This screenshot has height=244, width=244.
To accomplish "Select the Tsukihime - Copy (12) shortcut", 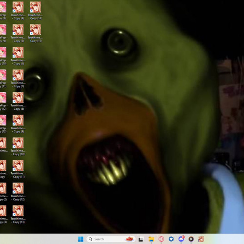I will (x=18, y=192).
